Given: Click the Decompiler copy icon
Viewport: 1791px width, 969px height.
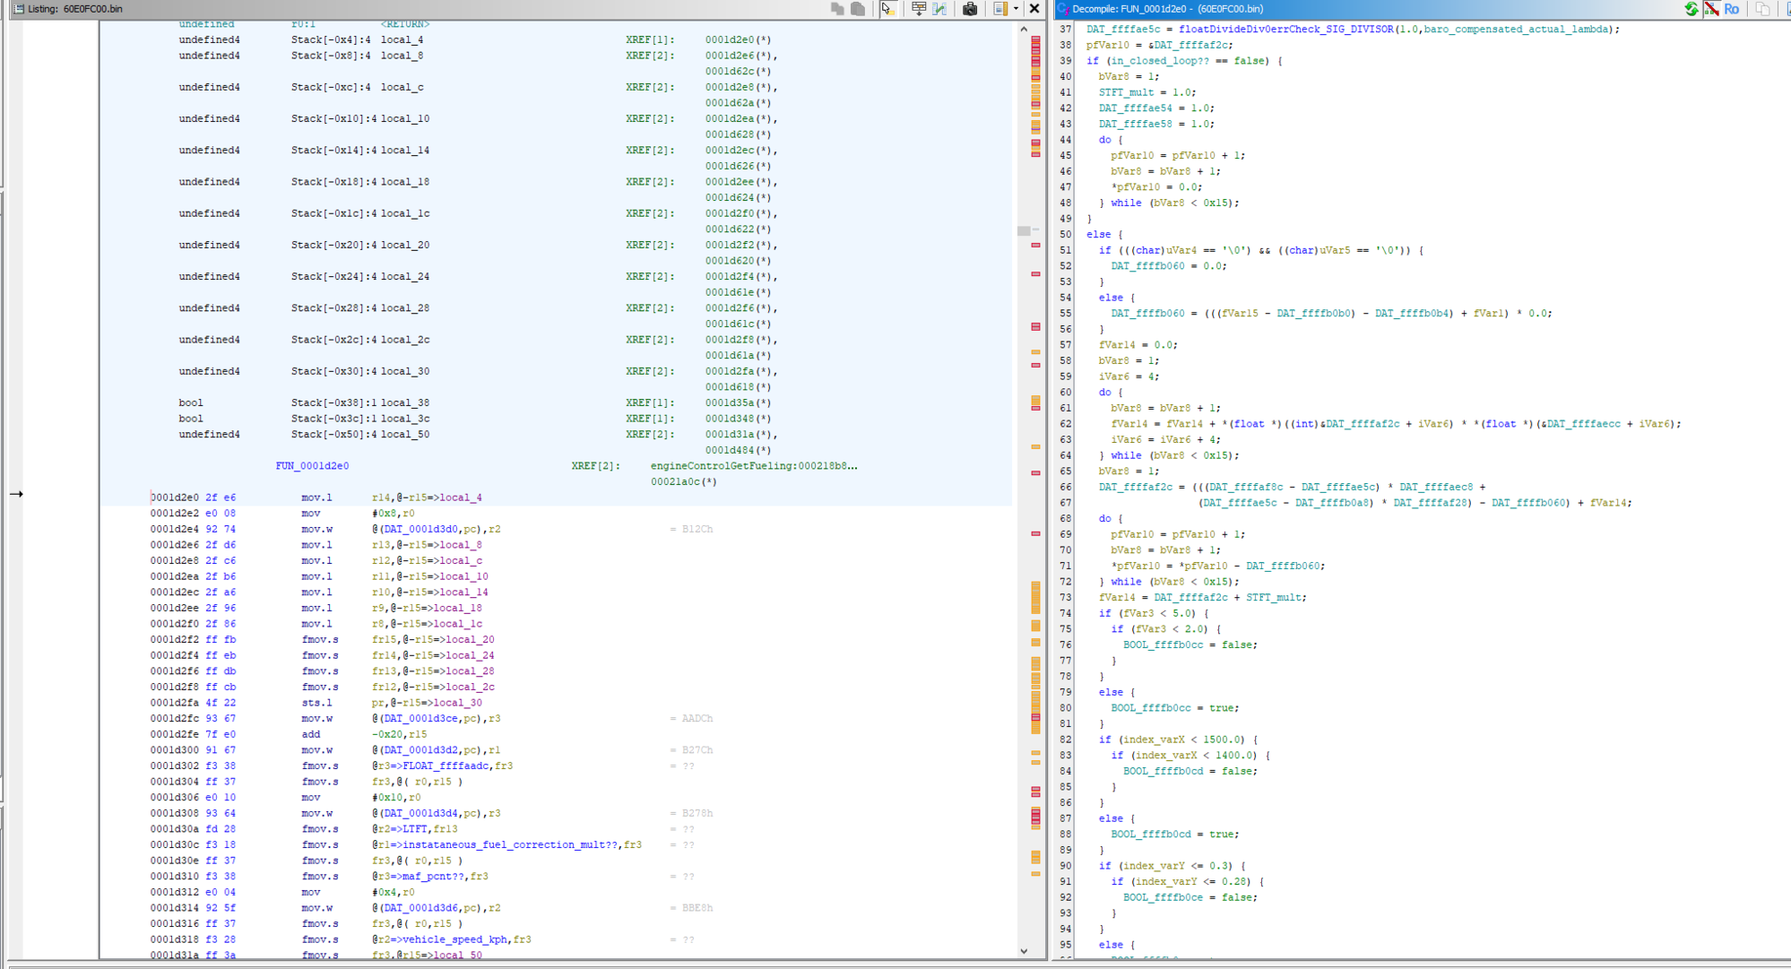Looking at the screenshot, I should [x=1762, y=9].
